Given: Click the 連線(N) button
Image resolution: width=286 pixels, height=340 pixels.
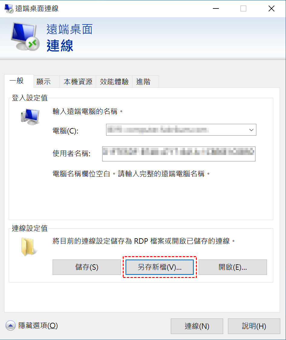Looking at the screenshot, I should click(197, 326).
